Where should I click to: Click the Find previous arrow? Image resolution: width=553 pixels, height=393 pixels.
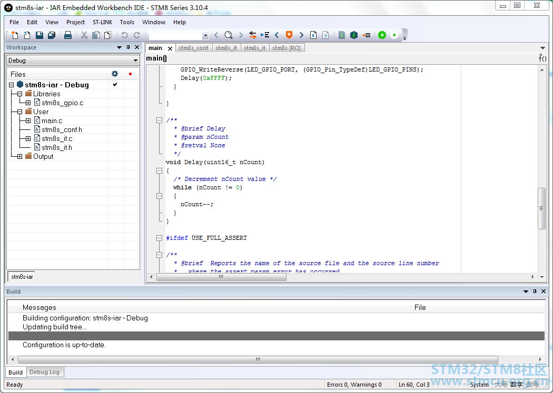tap(216, 35)
